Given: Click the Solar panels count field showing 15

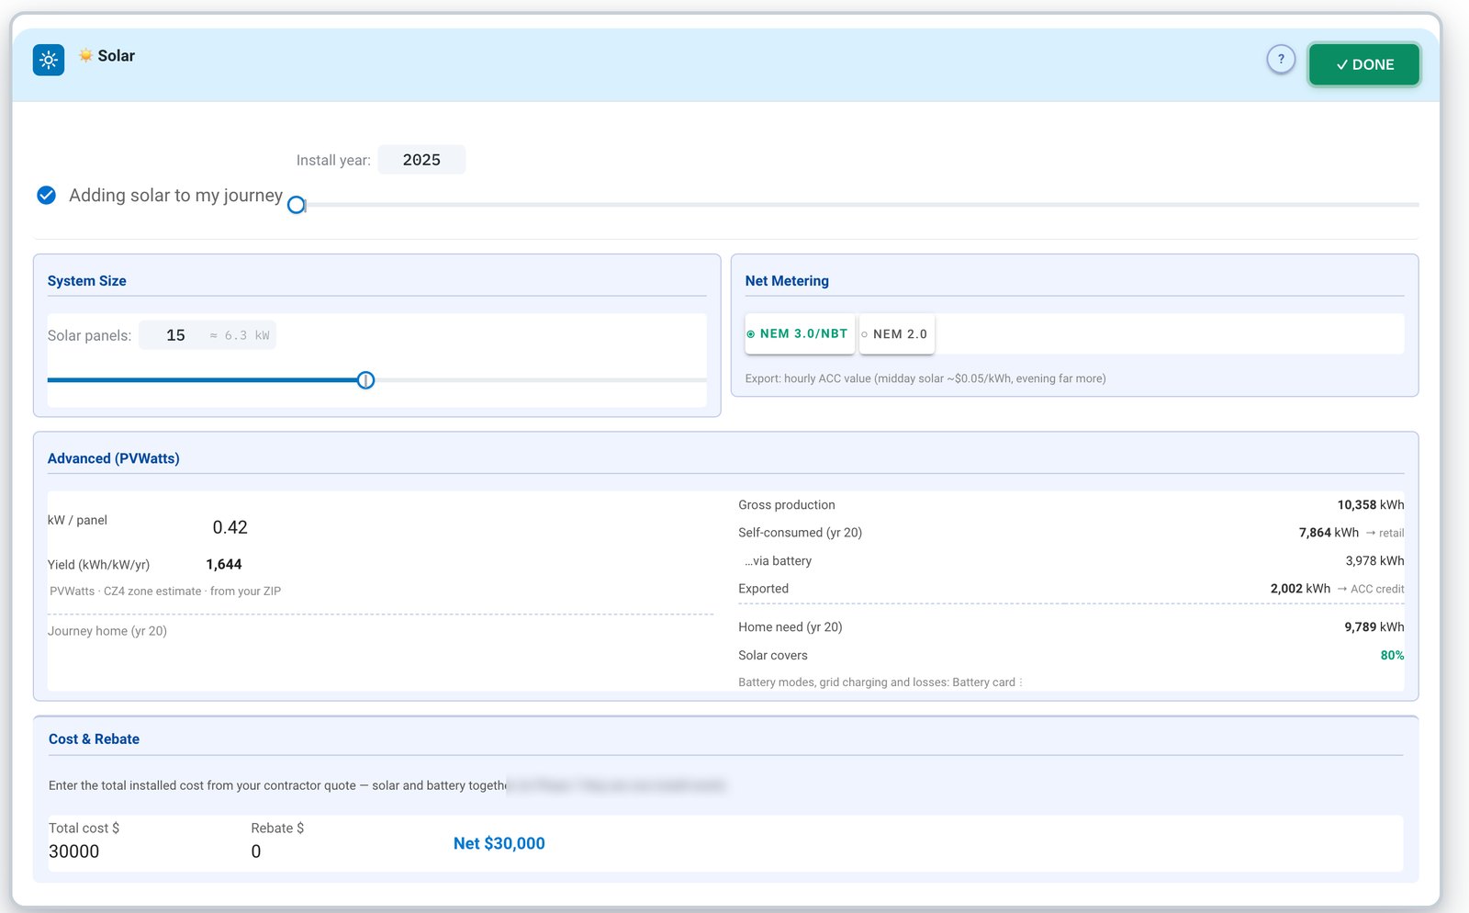Looking at the screenshot, I should (175, 335).
